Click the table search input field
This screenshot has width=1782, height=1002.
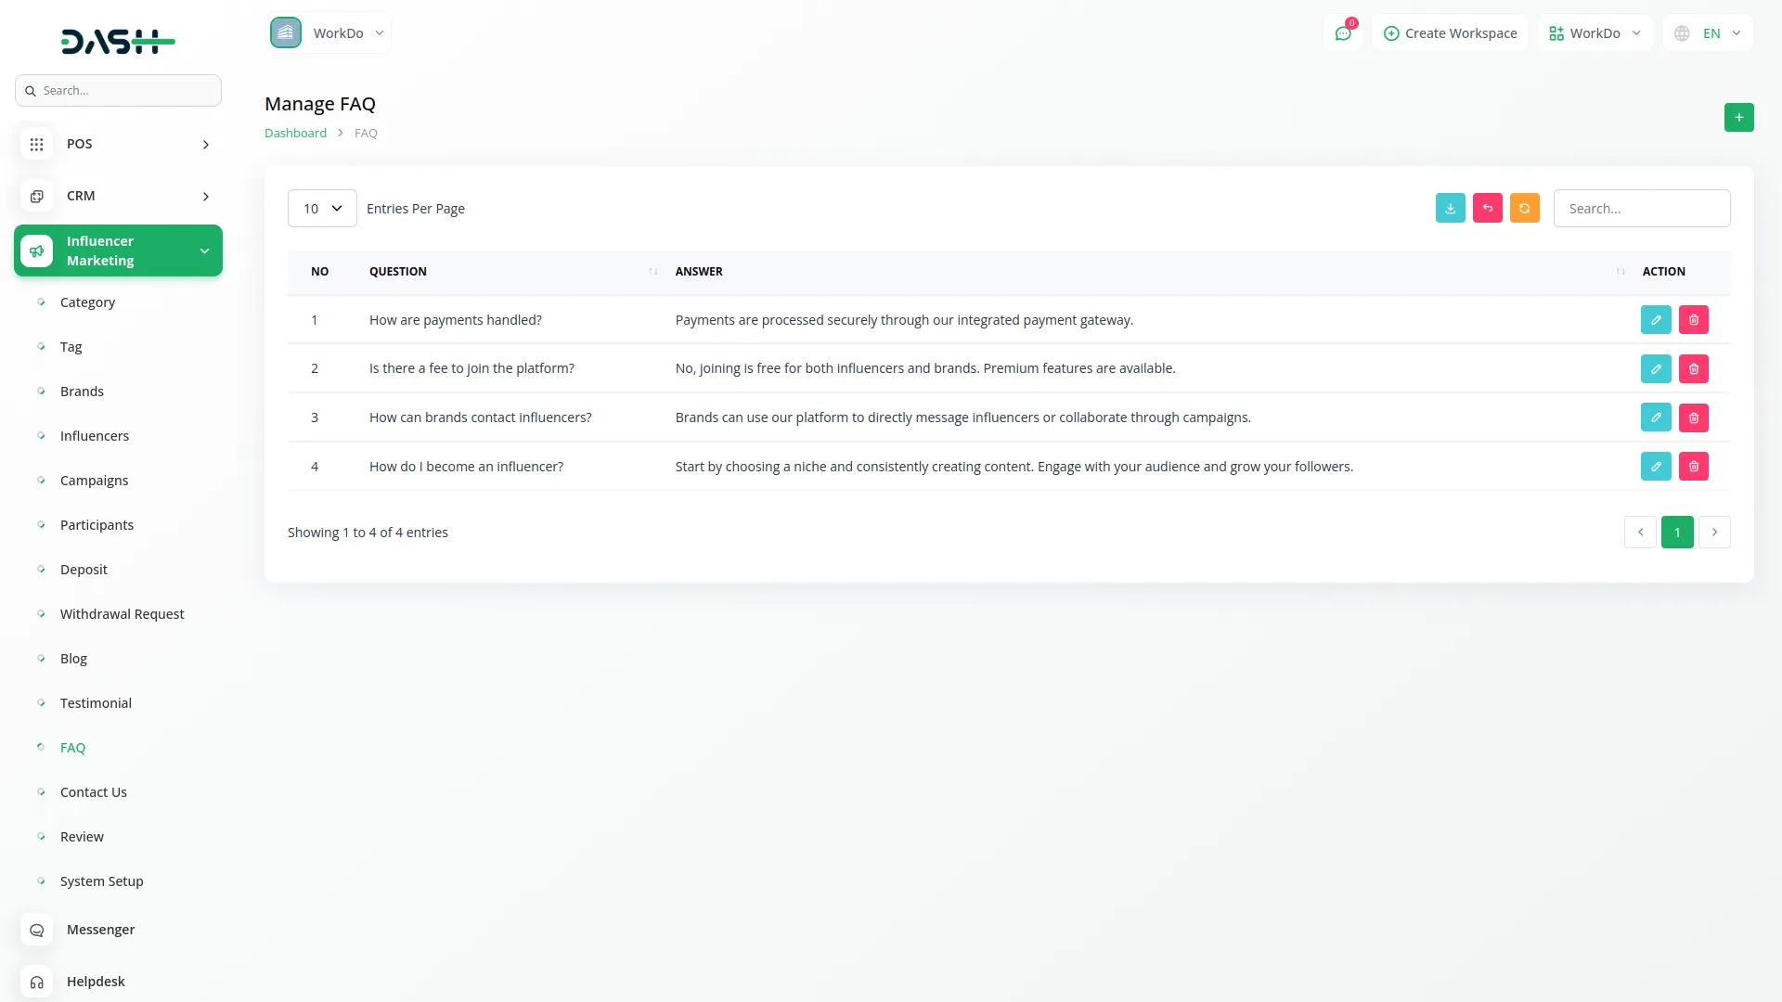(1641, 208)
